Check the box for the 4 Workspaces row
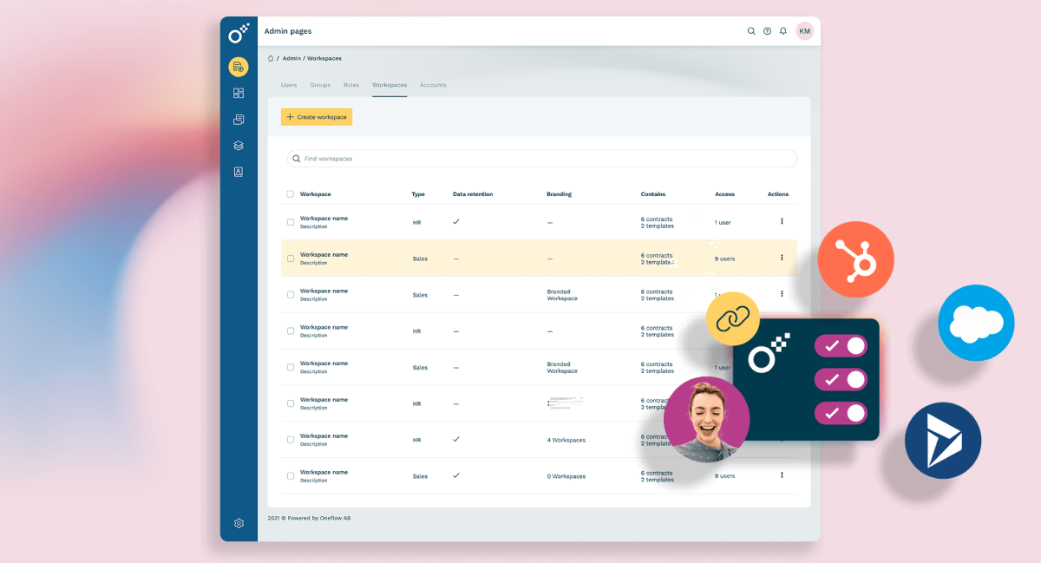Image resolution: width=1041 pixels, height=563 pixels. 291,440
